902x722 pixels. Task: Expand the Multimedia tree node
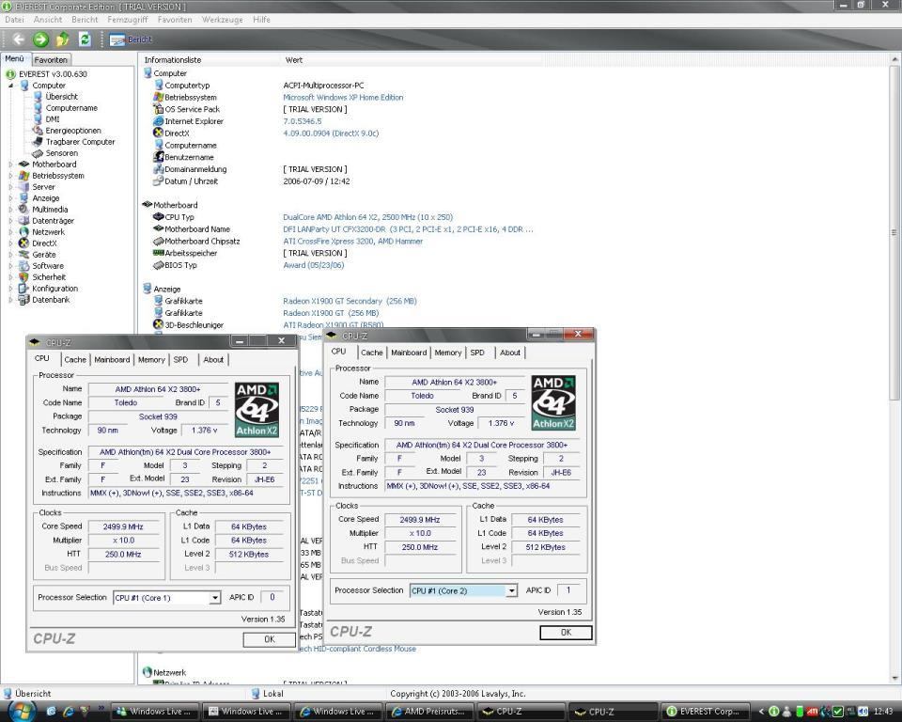[x=10, y=210]
